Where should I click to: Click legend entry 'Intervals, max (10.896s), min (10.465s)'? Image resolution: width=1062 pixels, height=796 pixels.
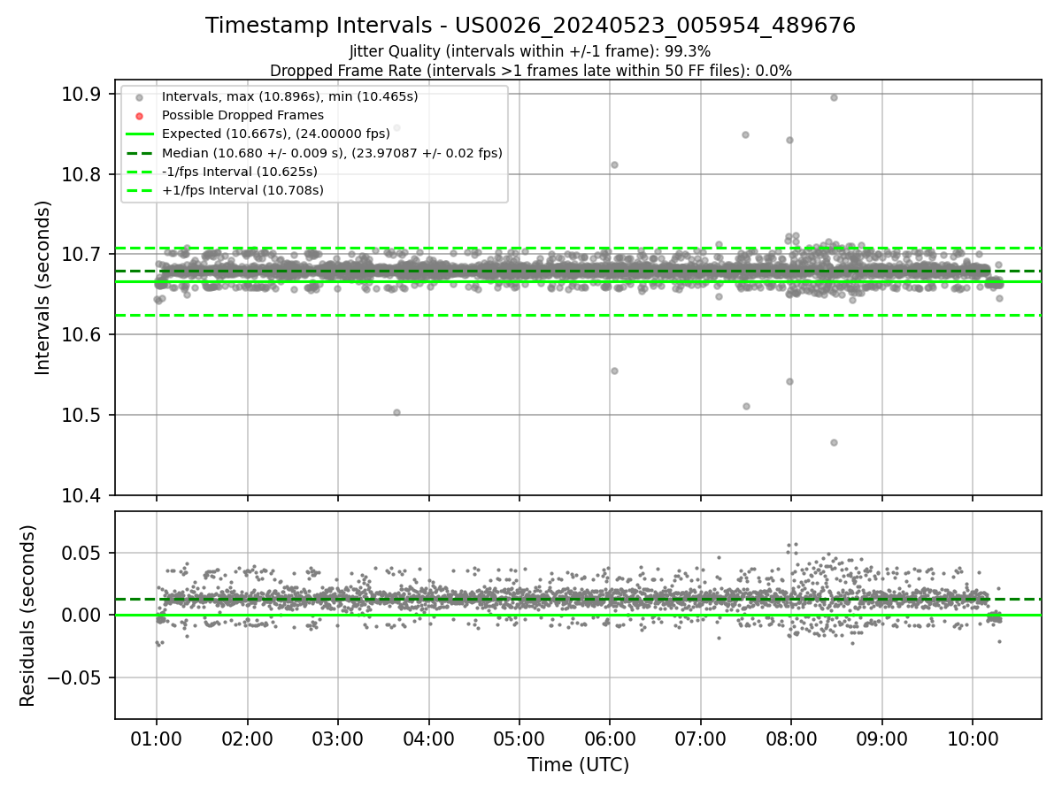pos(290,96)
